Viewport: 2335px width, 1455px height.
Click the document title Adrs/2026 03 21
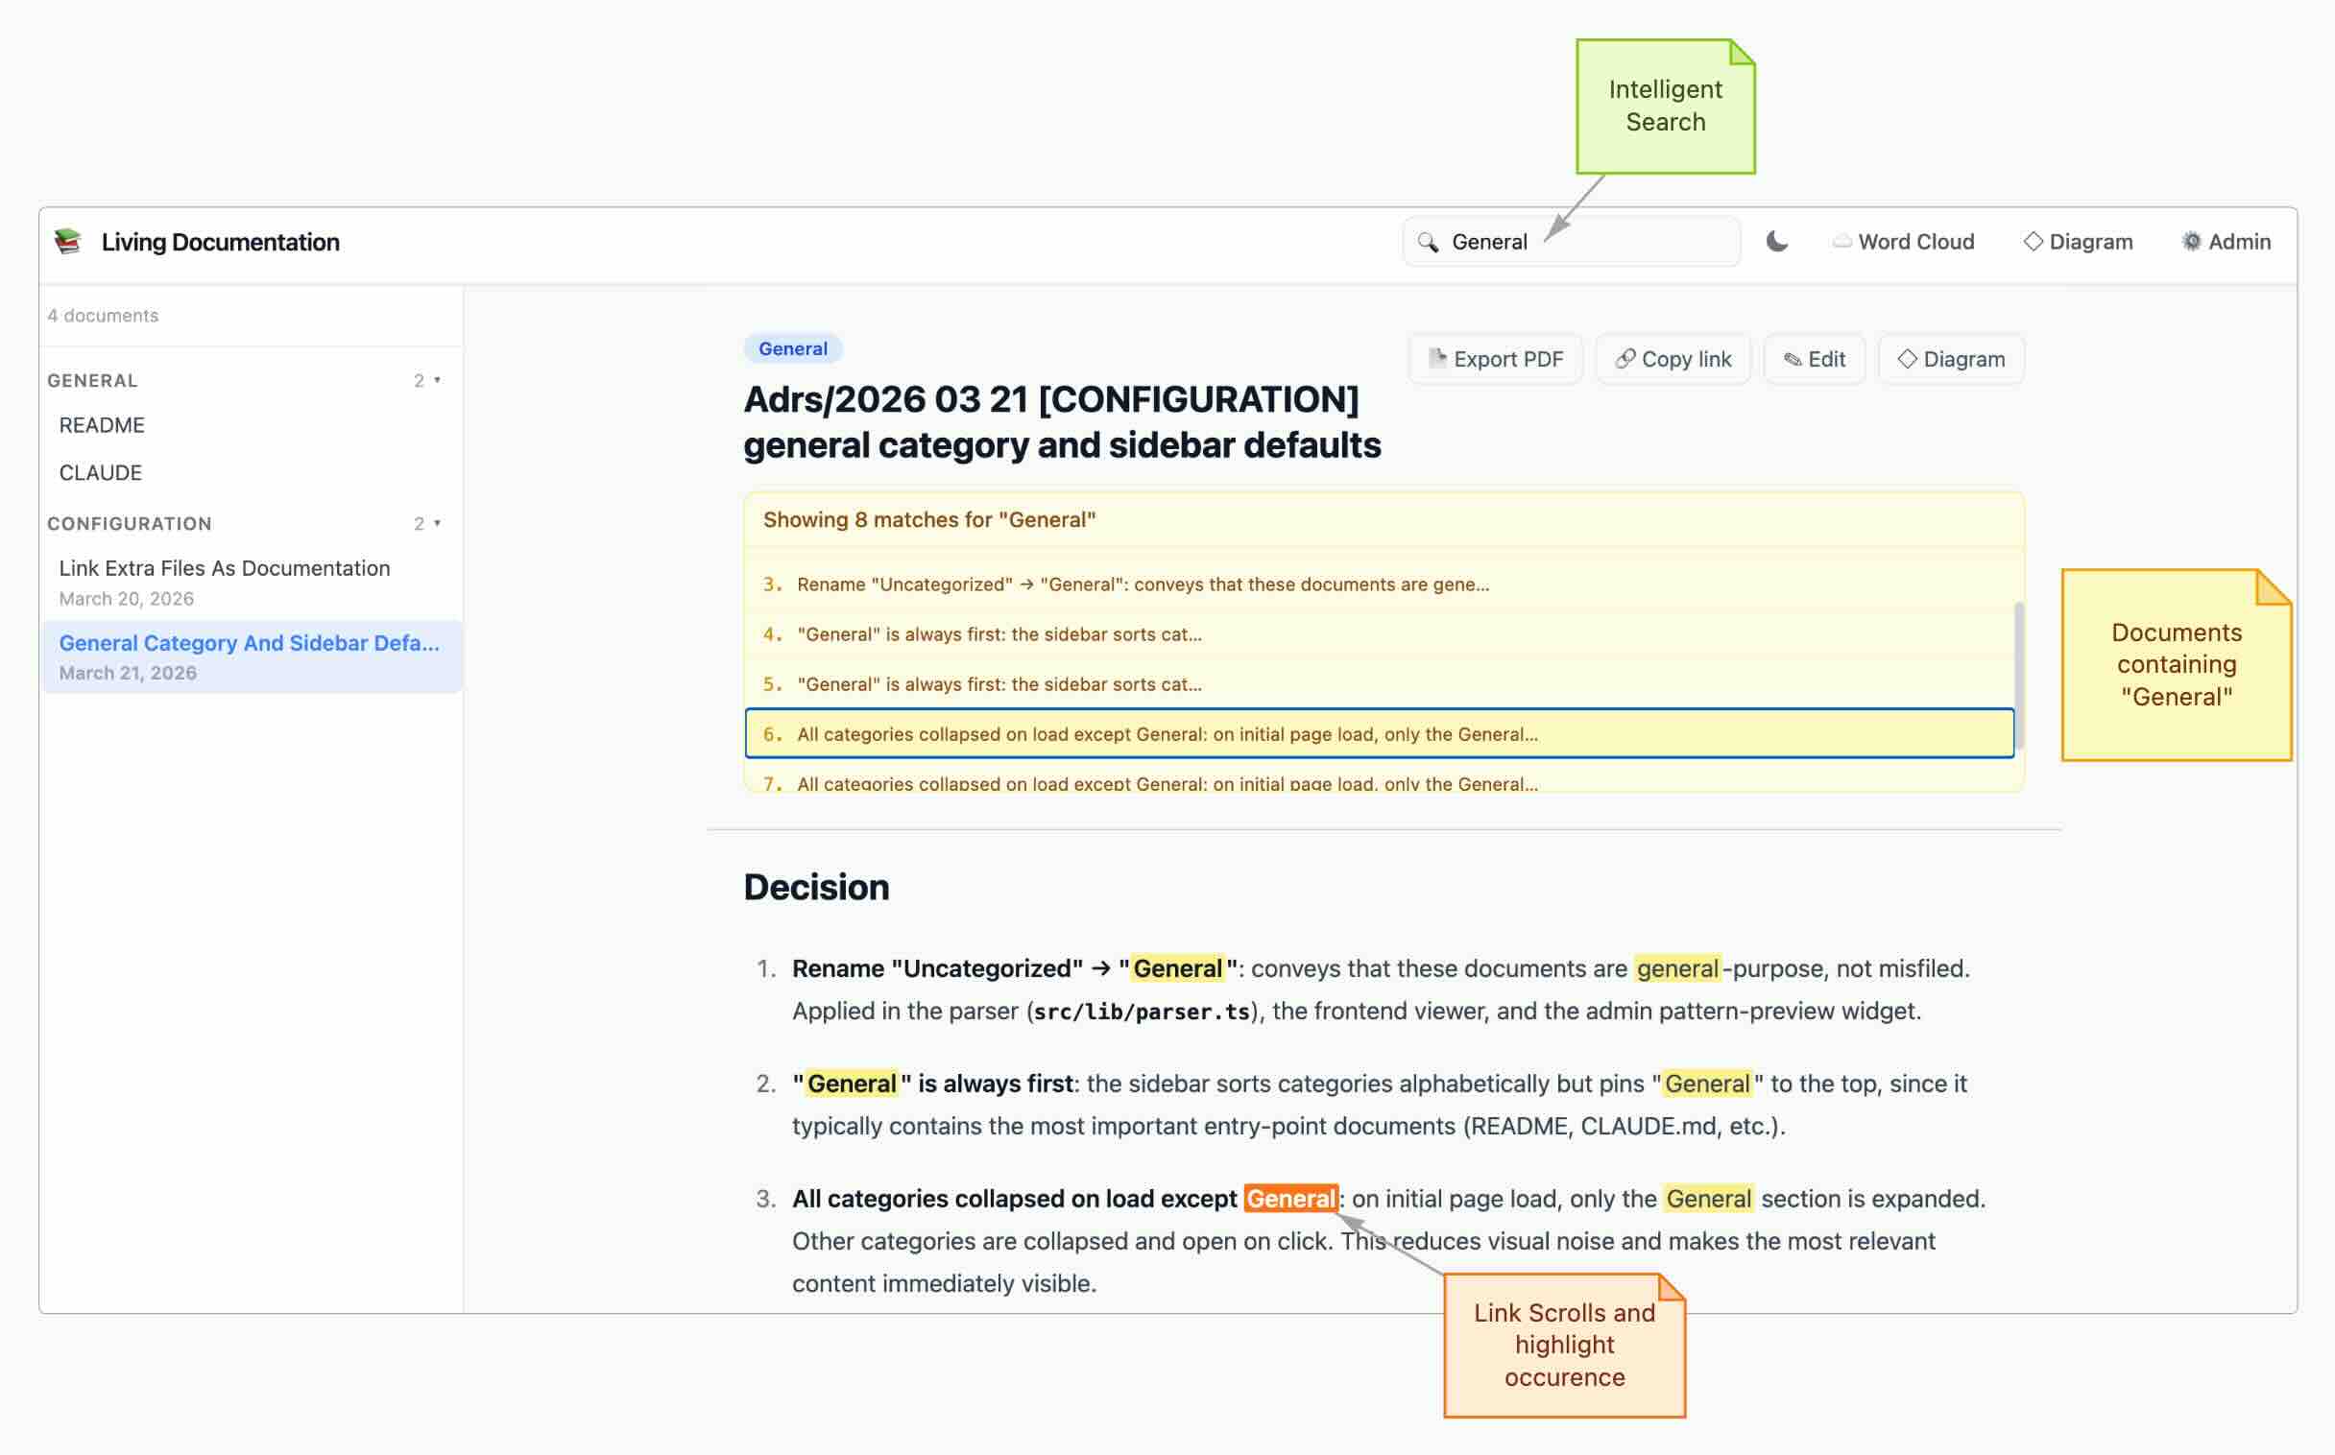[x=1062, y=421]
